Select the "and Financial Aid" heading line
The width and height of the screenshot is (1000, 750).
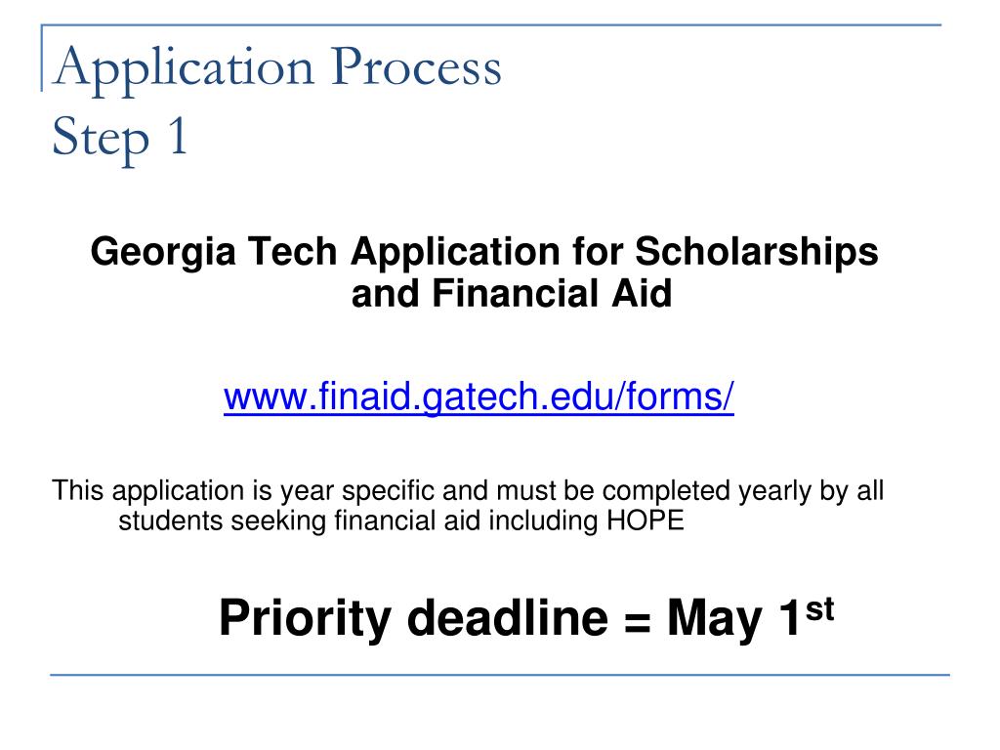(512, 293)
